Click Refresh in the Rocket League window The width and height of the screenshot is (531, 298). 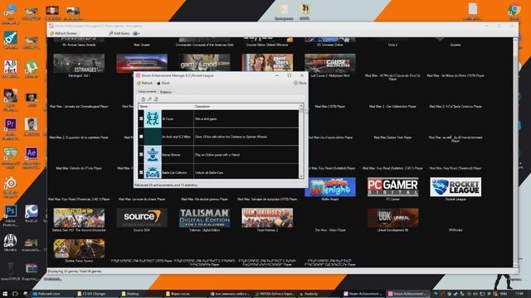point(144,83)
